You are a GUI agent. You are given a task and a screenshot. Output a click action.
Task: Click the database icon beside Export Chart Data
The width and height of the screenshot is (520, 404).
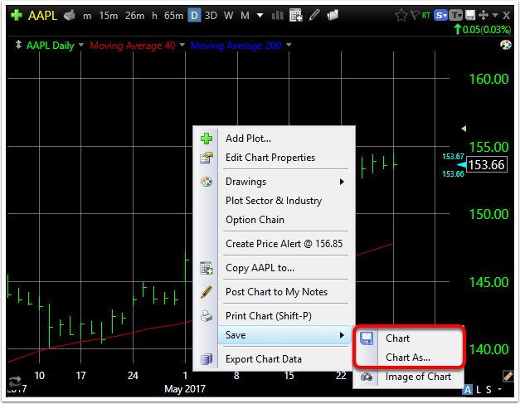pyautogui.click(x=207, y=359)
